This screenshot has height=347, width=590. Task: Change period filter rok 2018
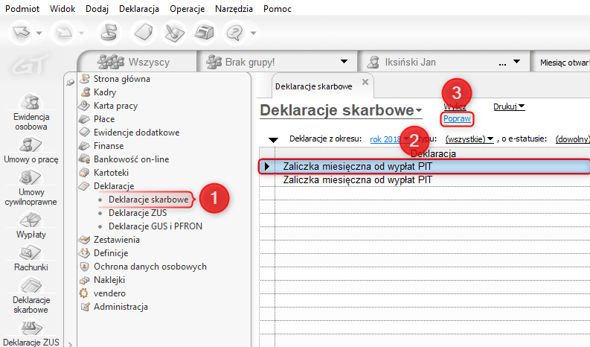(385, 139)
